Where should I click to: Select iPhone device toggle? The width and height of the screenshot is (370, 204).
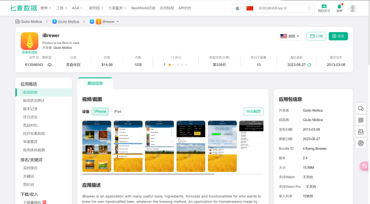click(x=100, y=112)
